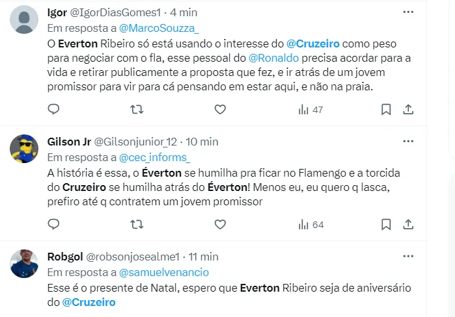This screenshot has width=455, height=317.
Task: Reply to Igor's tweet
Action: click(54, 110)
